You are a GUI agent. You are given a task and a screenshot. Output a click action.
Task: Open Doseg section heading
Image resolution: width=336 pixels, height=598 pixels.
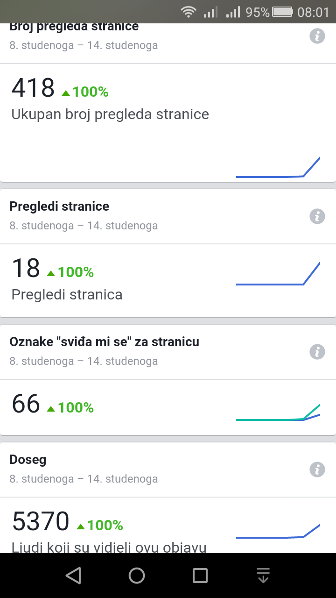(x=28, y=460)
